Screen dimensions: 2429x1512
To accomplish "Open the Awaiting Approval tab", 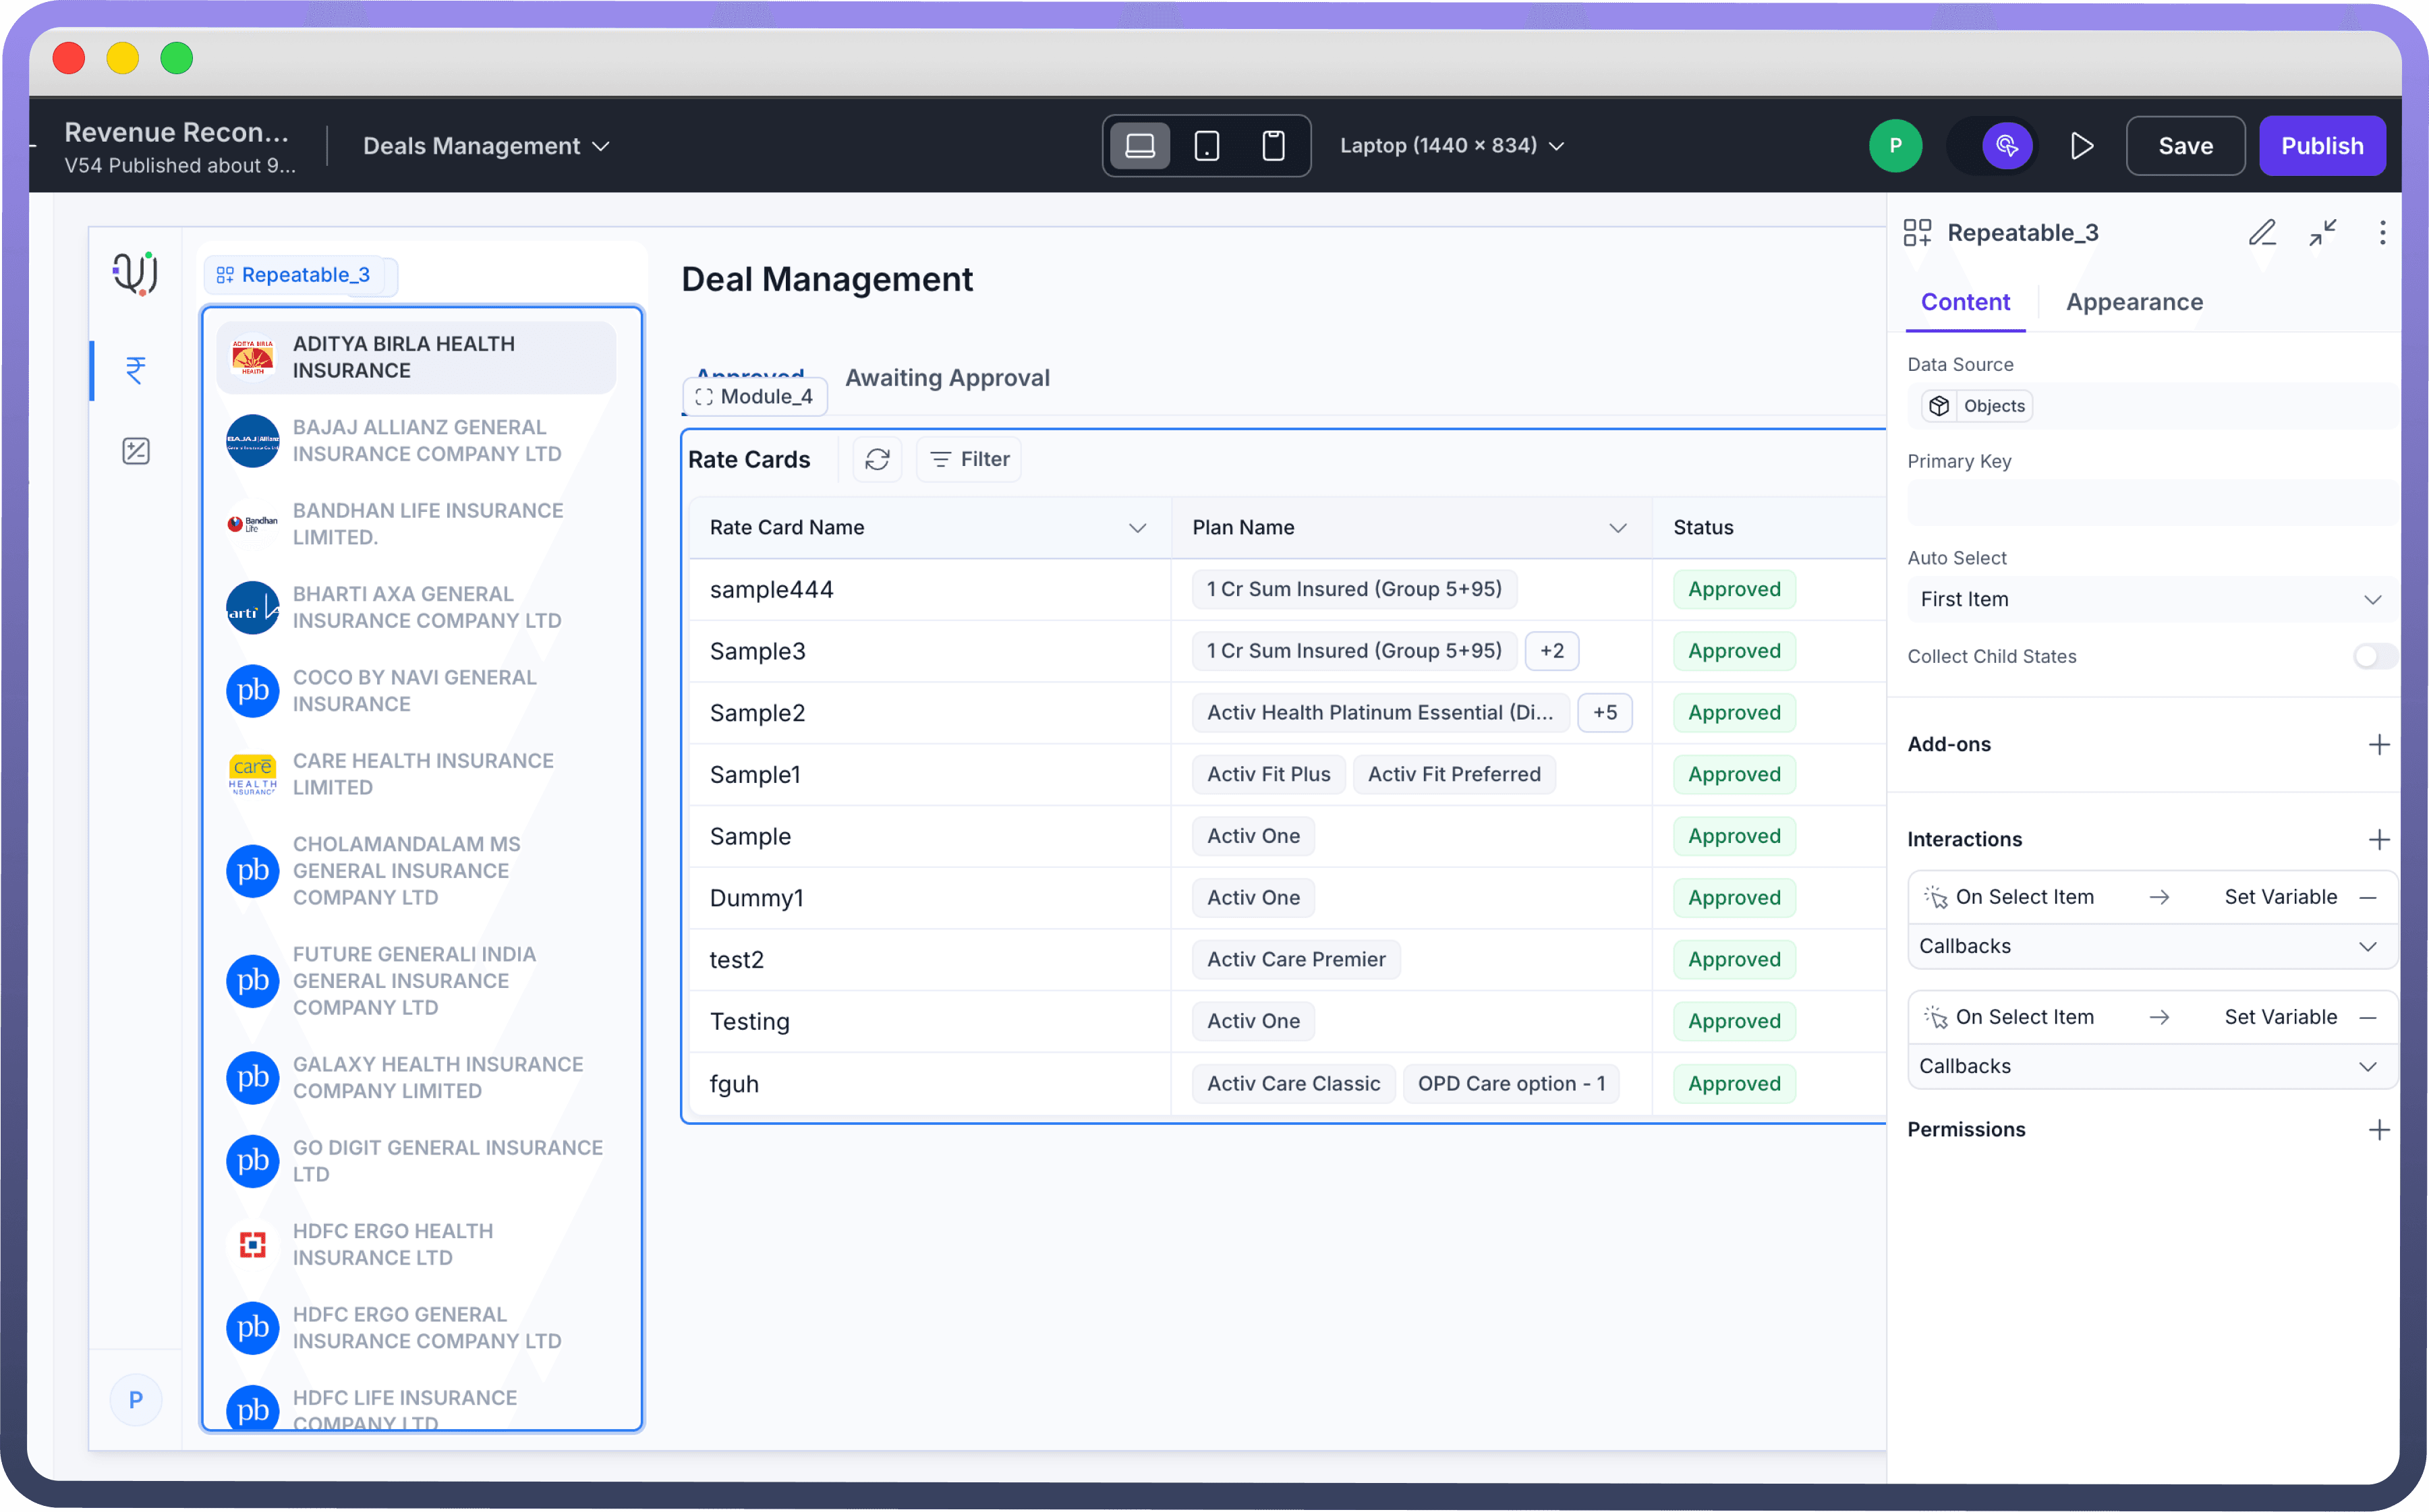I will click(x=947, y=378).
